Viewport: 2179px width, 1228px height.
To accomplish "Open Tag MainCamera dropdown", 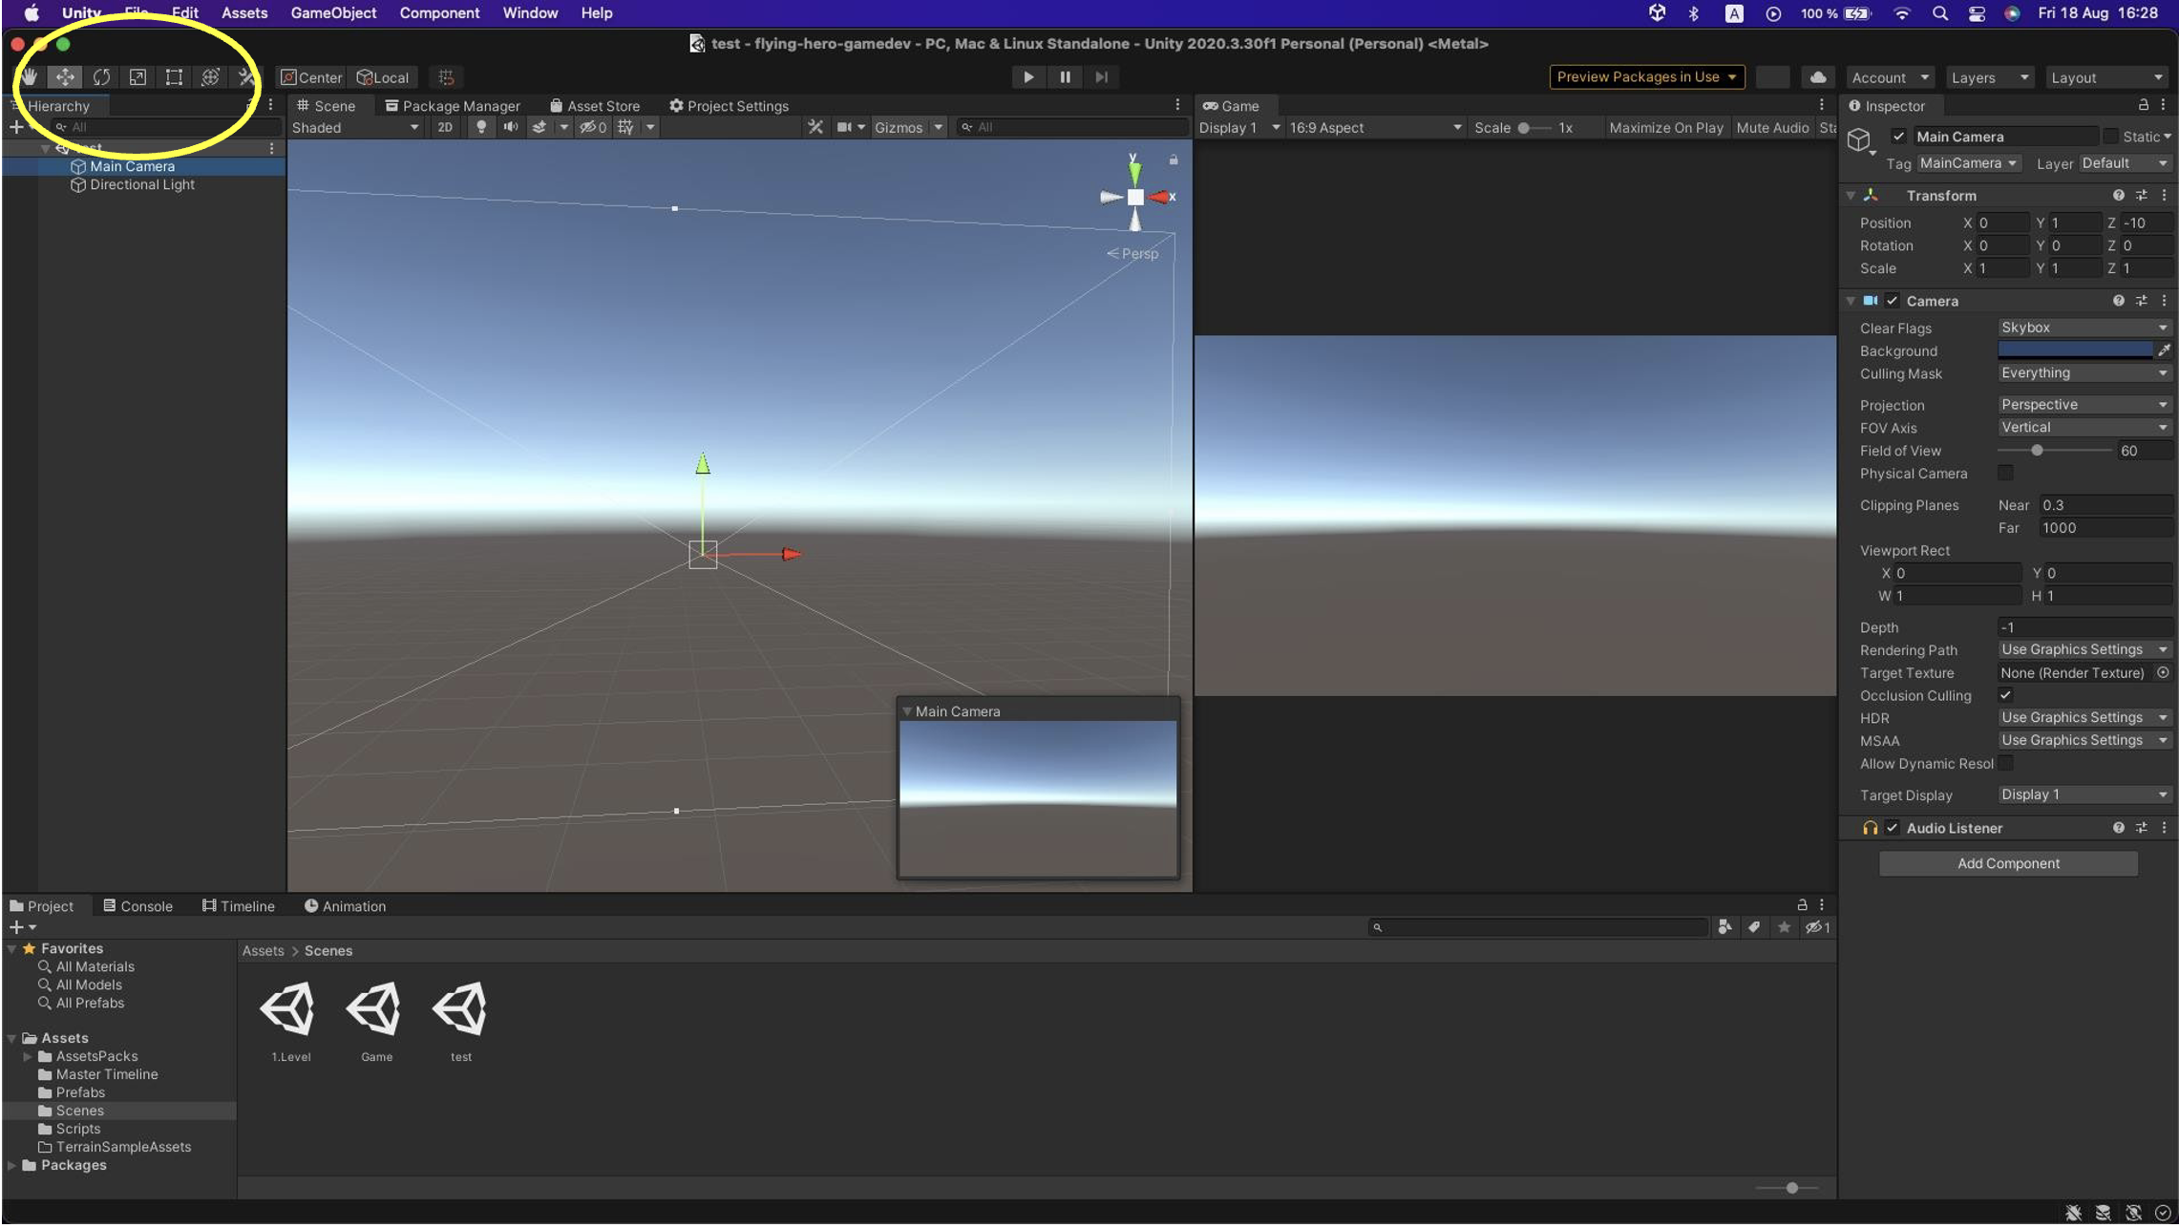I will [x=1968, y=163].
